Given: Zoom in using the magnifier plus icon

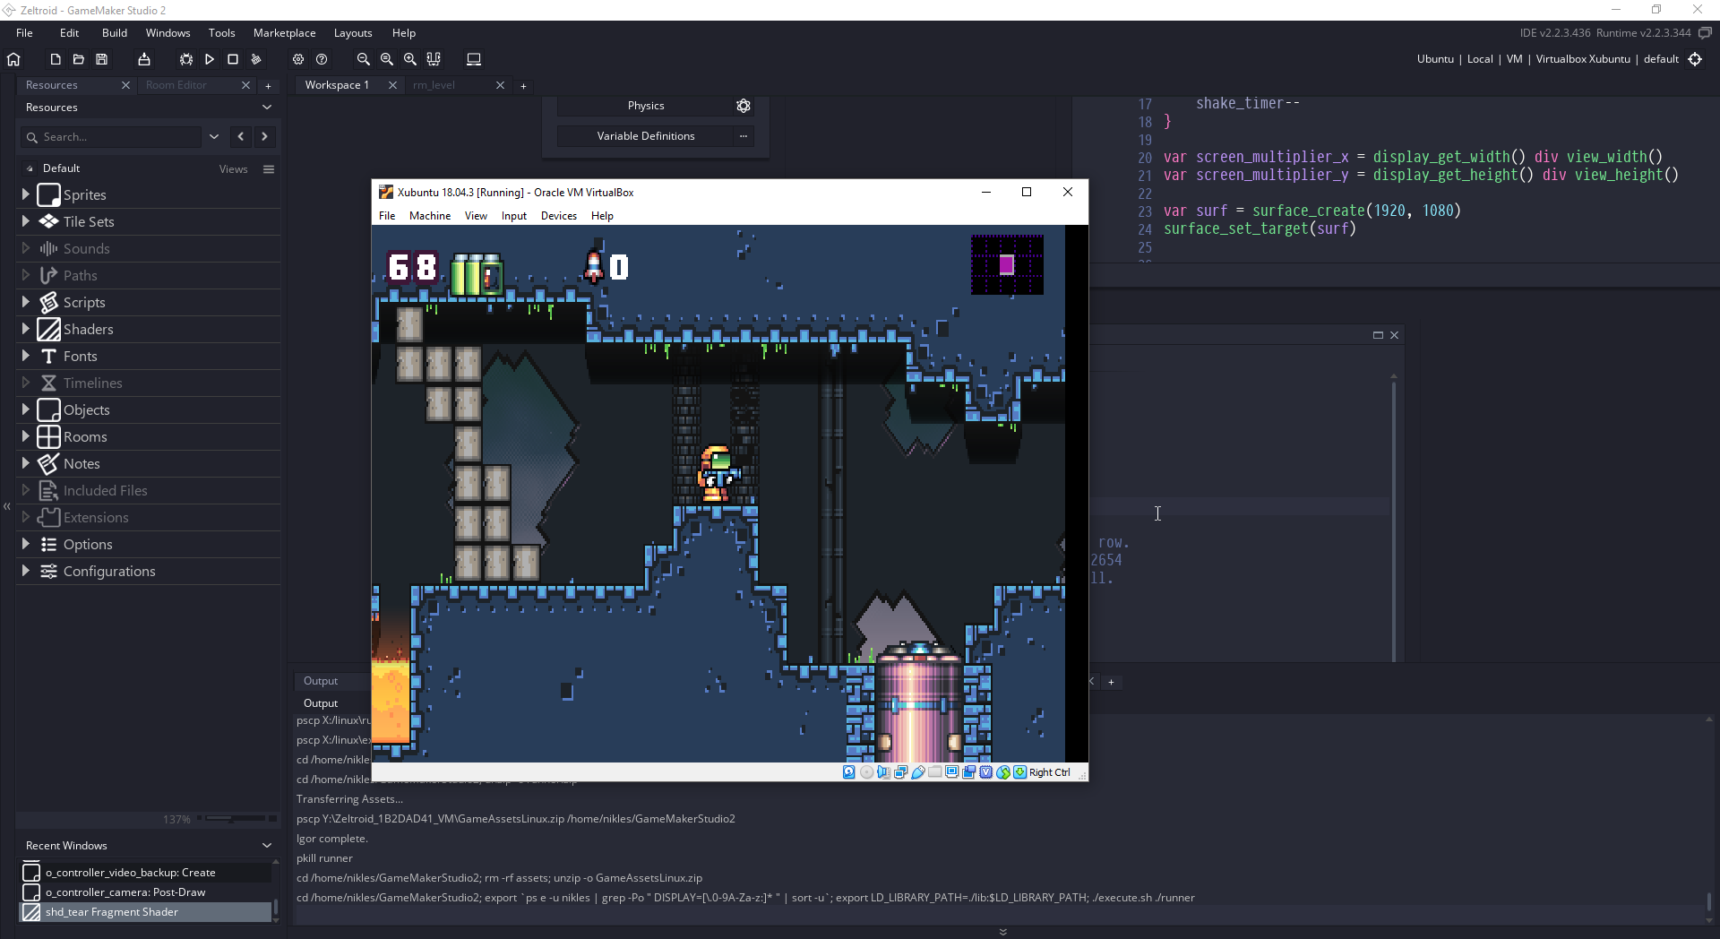Looking at the screenshot, I should [410, 59].
